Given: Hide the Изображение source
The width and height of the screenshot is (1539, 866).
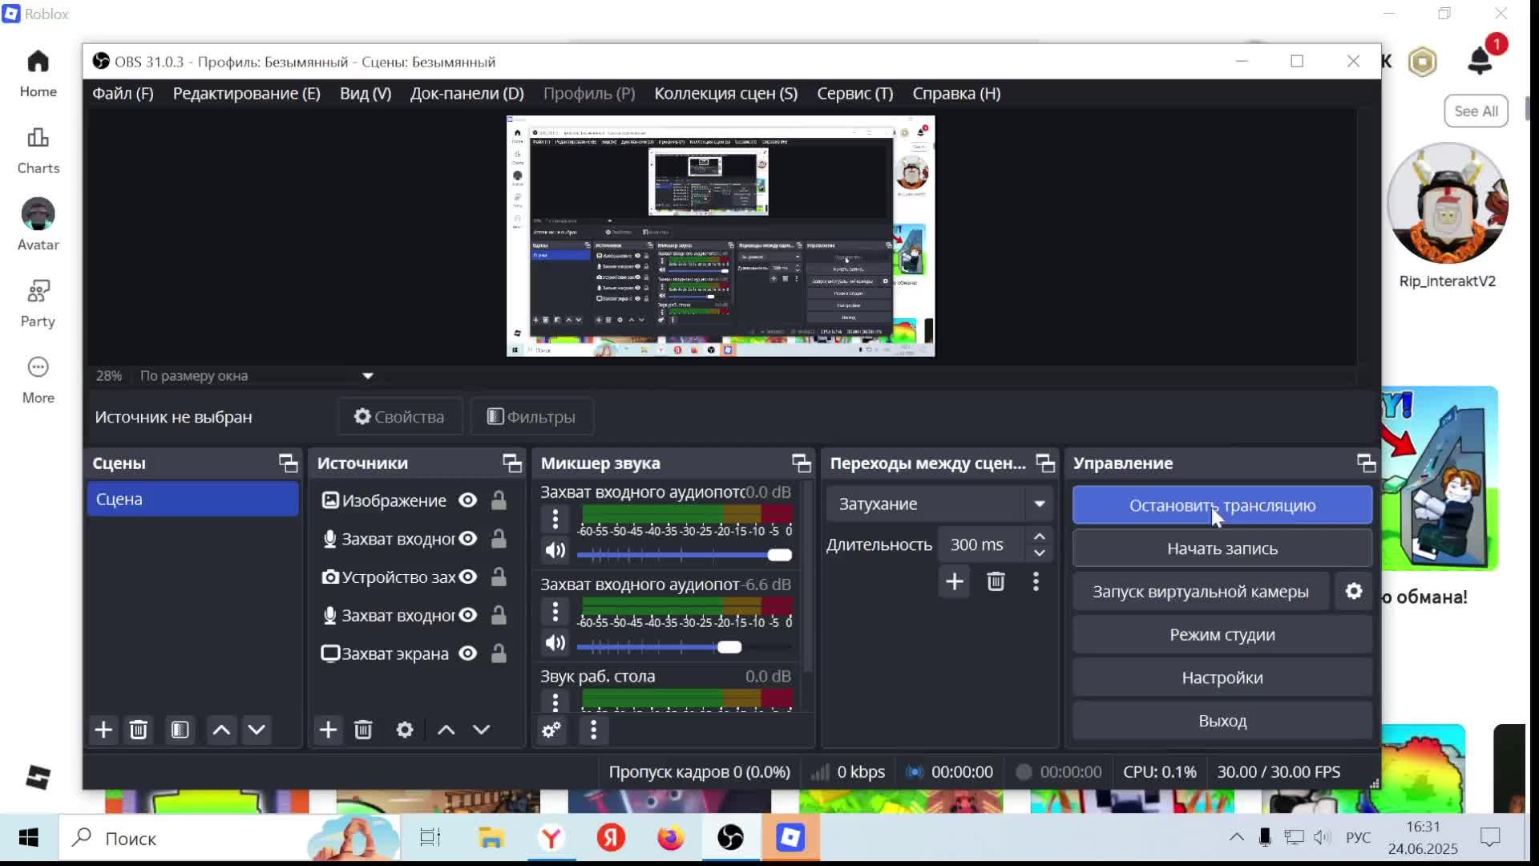Looking at the screenshot, I should pos(468,500).
